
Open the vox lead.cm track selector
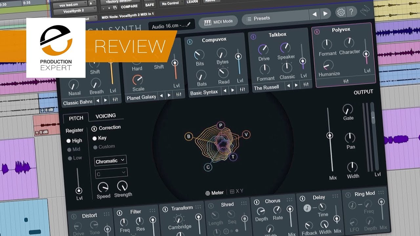tap(70, 5)
